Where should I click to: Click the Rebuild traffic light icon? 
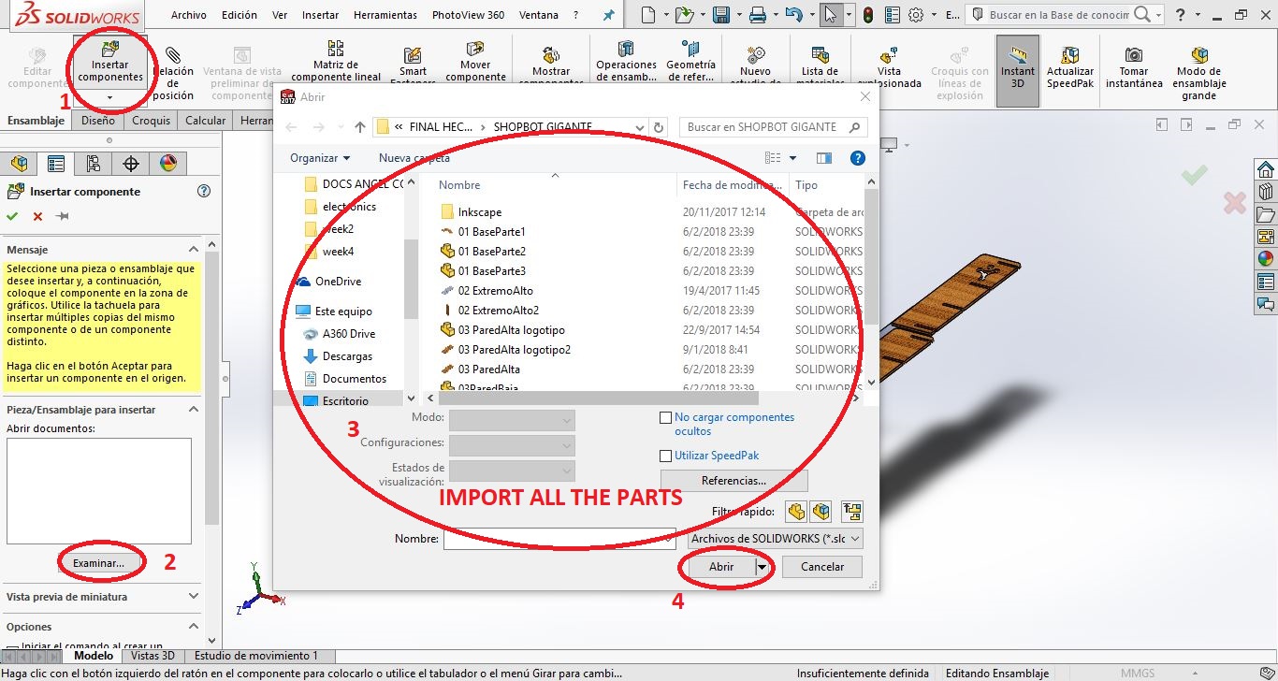(x=867, y=15)
